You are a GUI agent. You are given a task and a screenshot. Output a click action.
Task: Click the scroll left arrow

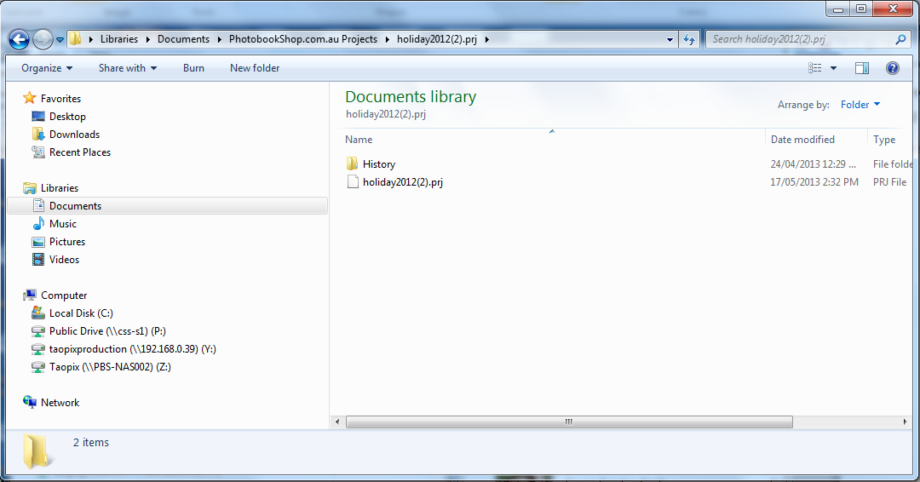[x=337, y=422]
